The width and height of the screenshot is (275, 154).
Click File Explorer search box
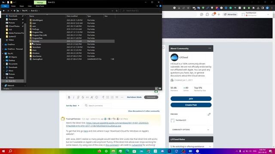click(x=141, y=11)
